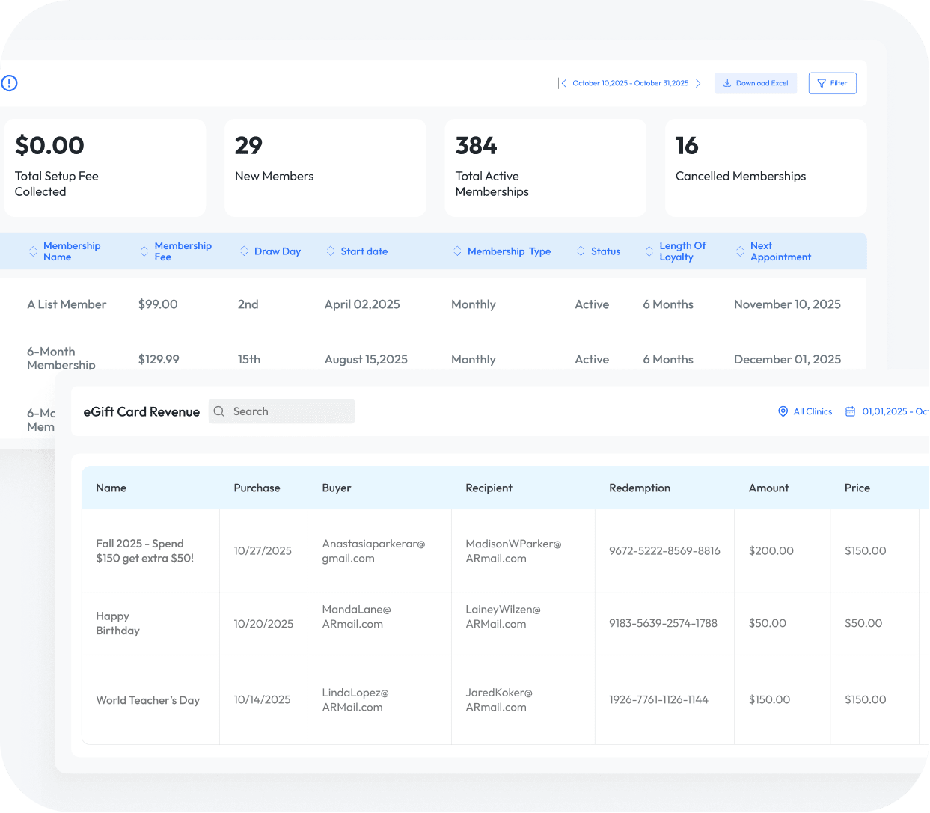The image size is (930, 813).
Task: Sort by Membership Type column icon
Action: 457,251
